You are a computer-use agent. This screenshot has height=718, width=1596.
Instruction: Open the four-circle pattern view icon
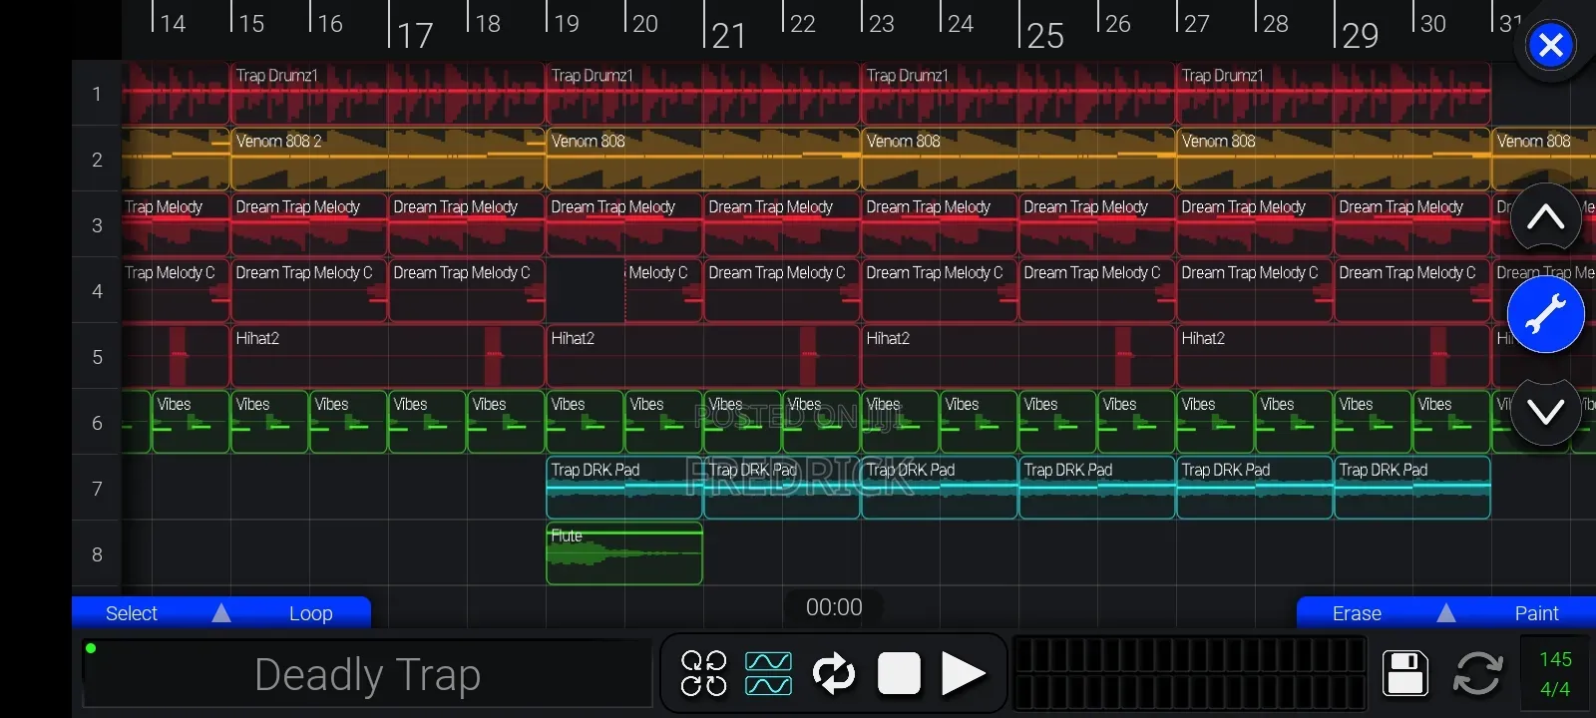pos(703,673)
